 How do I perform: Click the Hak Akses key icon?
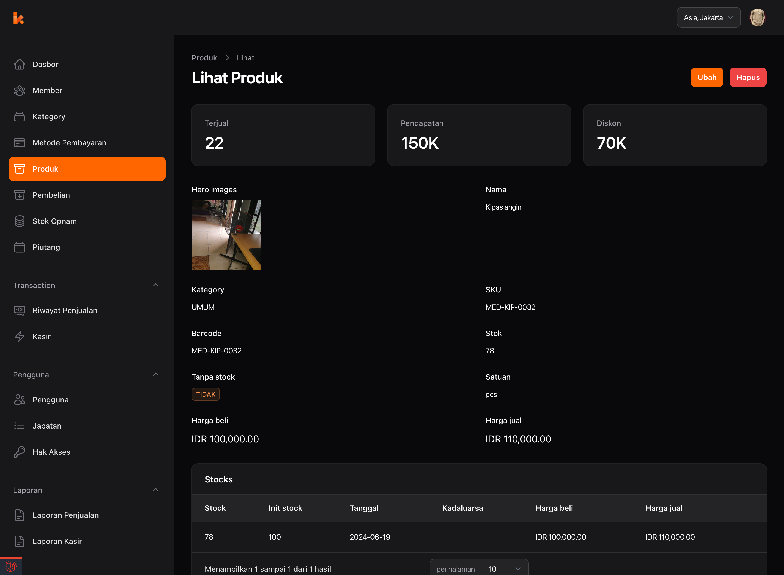[x=20, y=452]
